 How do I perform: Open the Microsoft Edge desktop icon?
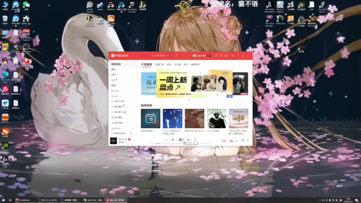[5, 77]
